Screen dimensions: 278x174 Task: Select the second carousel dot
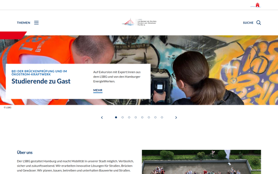click(122, 117)
